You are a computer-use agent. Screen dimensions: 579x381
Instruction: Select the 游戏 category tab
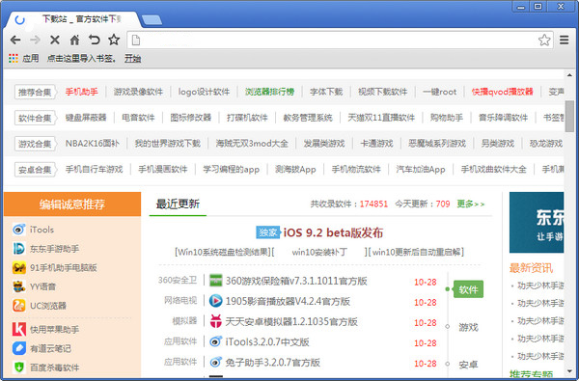(x=468, y=327)
